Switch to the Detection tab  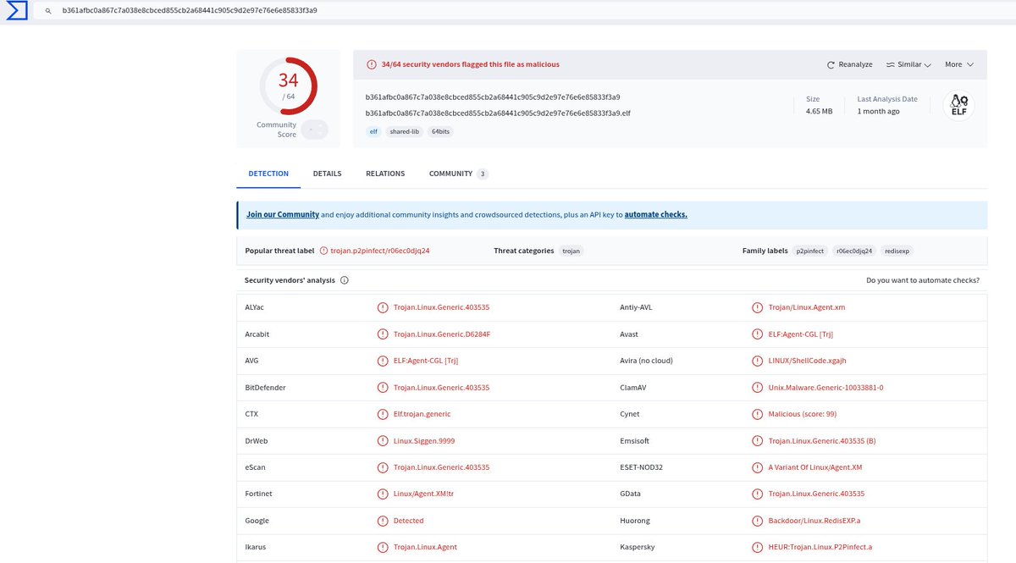pos(268,174)
